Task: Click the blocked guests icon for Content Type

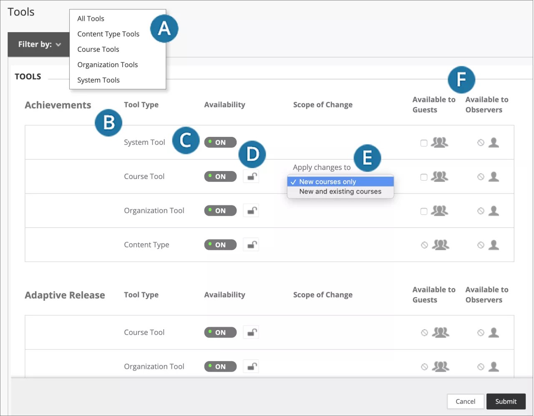Action: (424, 245)
